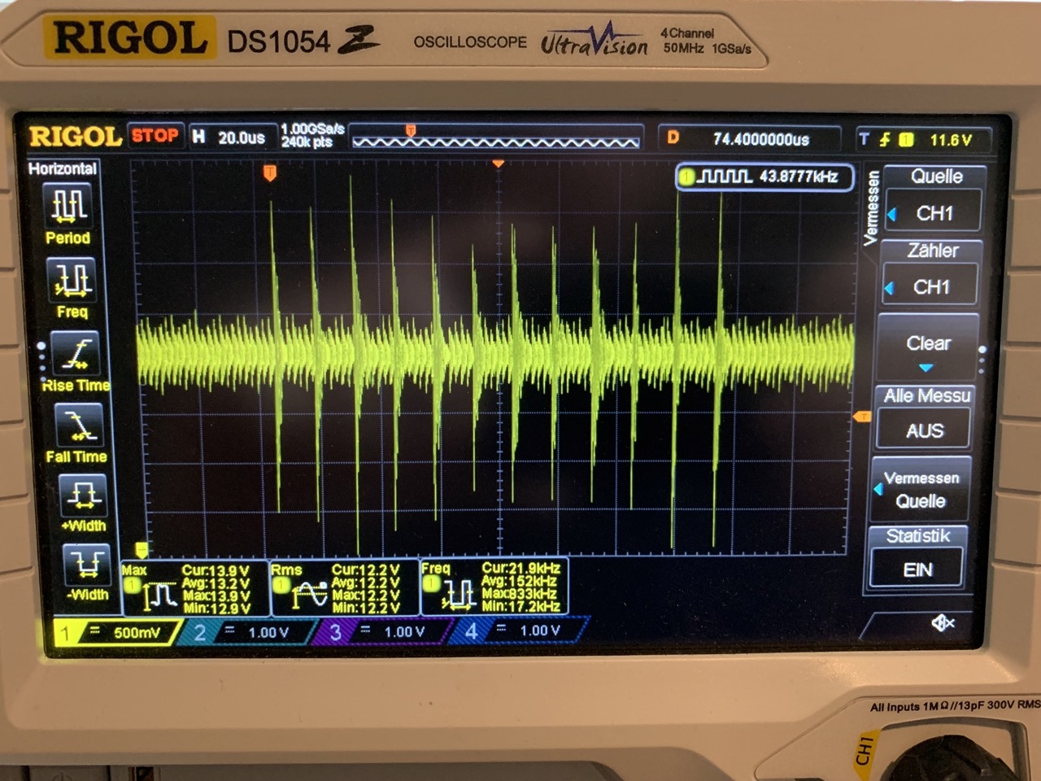Choose the Rise Time measurement icon
Viewport: 1041px width, 781px height.
click(x=76, y=354)
